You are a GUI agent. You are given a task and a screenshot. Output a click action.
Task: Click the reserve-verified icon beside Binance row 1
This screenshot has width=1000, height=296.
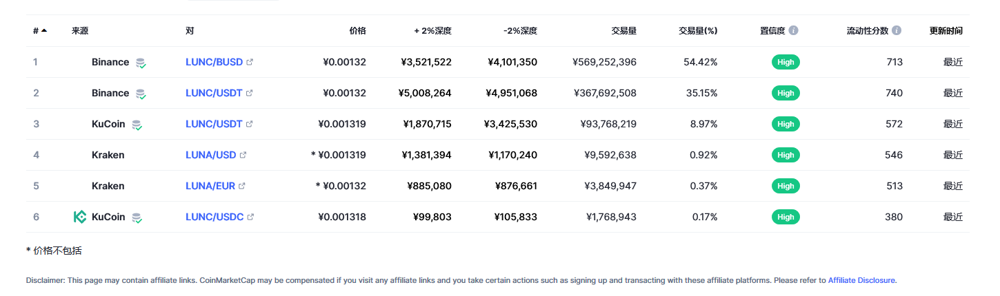coord(141,63)
